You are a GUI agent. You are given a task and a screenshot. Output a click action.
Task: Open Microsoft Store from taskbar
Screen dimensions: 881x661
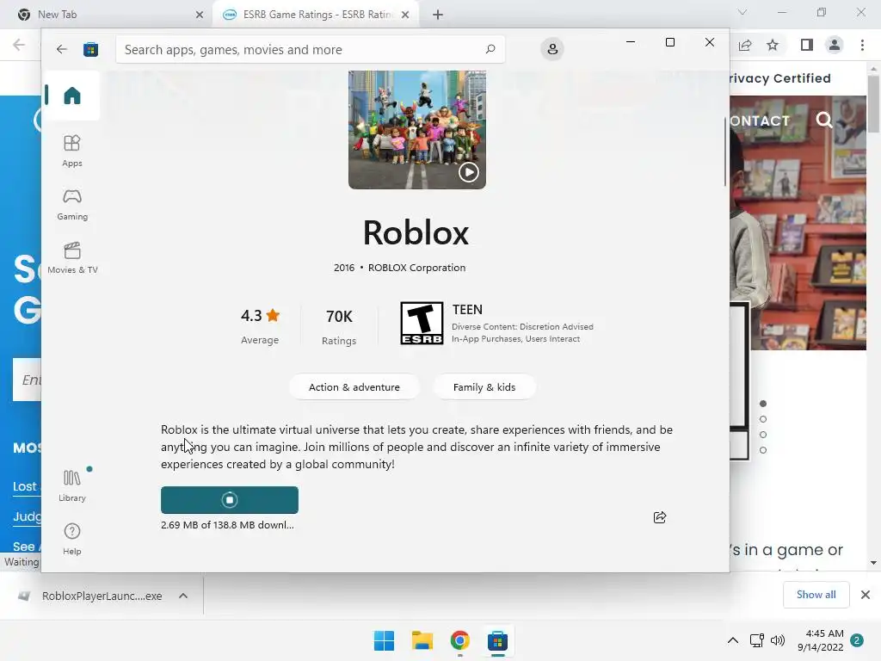click(x=497, y=640)
